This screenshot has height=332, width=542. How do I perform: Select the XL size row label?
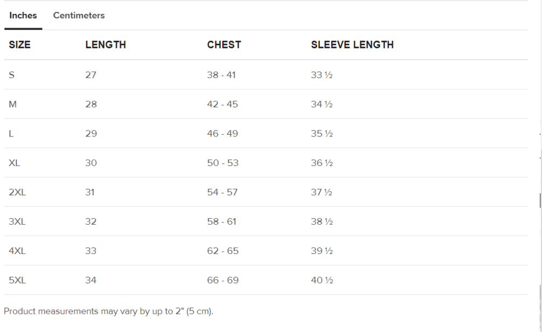pos(15,163)
